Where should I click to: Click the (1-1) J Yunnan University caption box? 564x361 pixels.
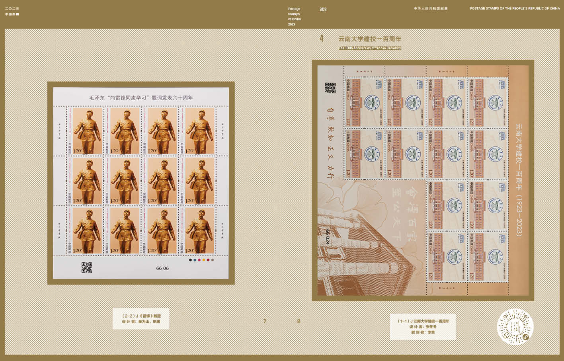pos(423,326)
